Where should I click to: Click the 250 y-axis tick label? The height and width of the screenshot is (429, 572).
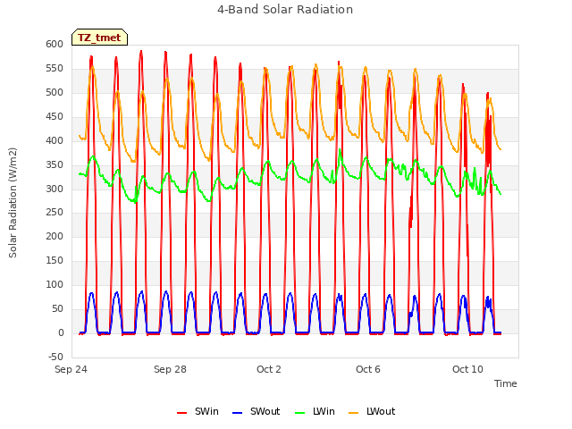click(x=55, y=213)
